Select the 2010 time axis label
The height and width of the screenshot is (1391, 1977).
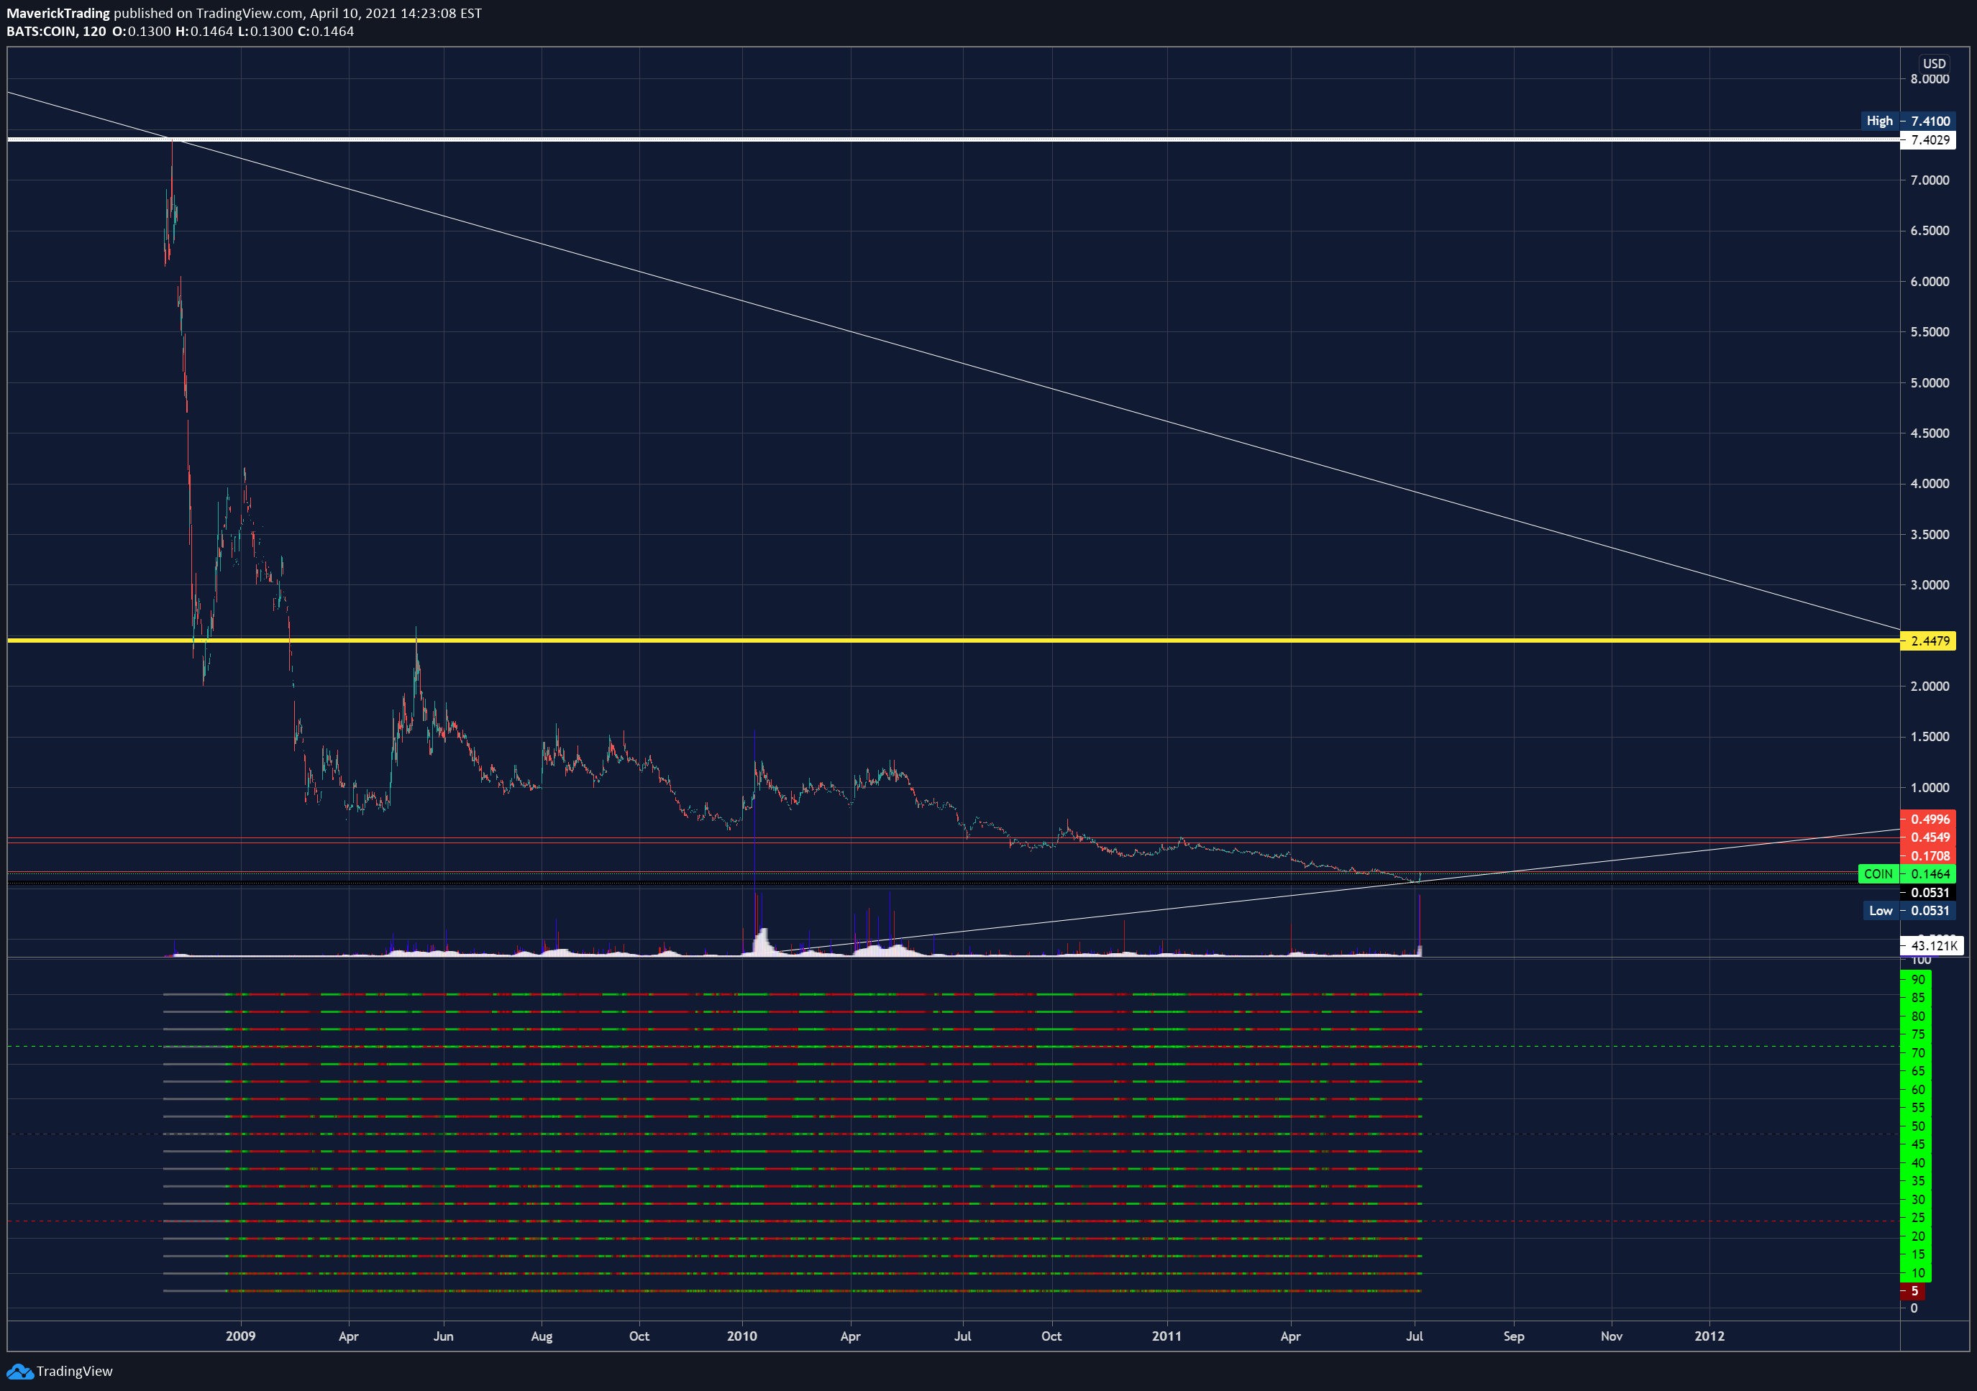tap(741, 1336)
